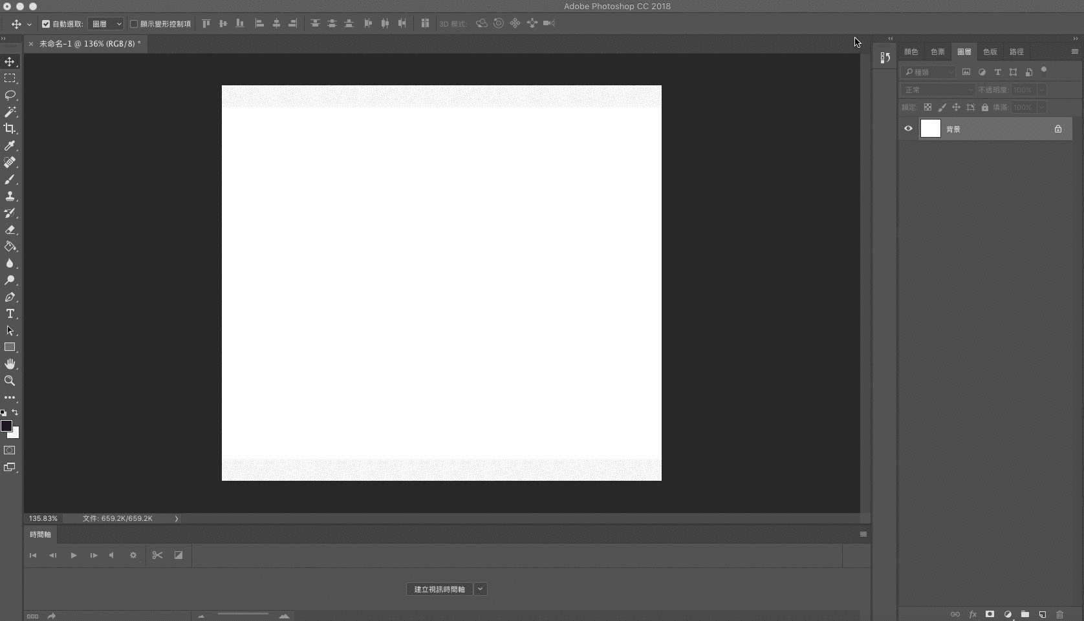Select the Brush tool
Screen dimensions: 1084x621
point(10,180)
